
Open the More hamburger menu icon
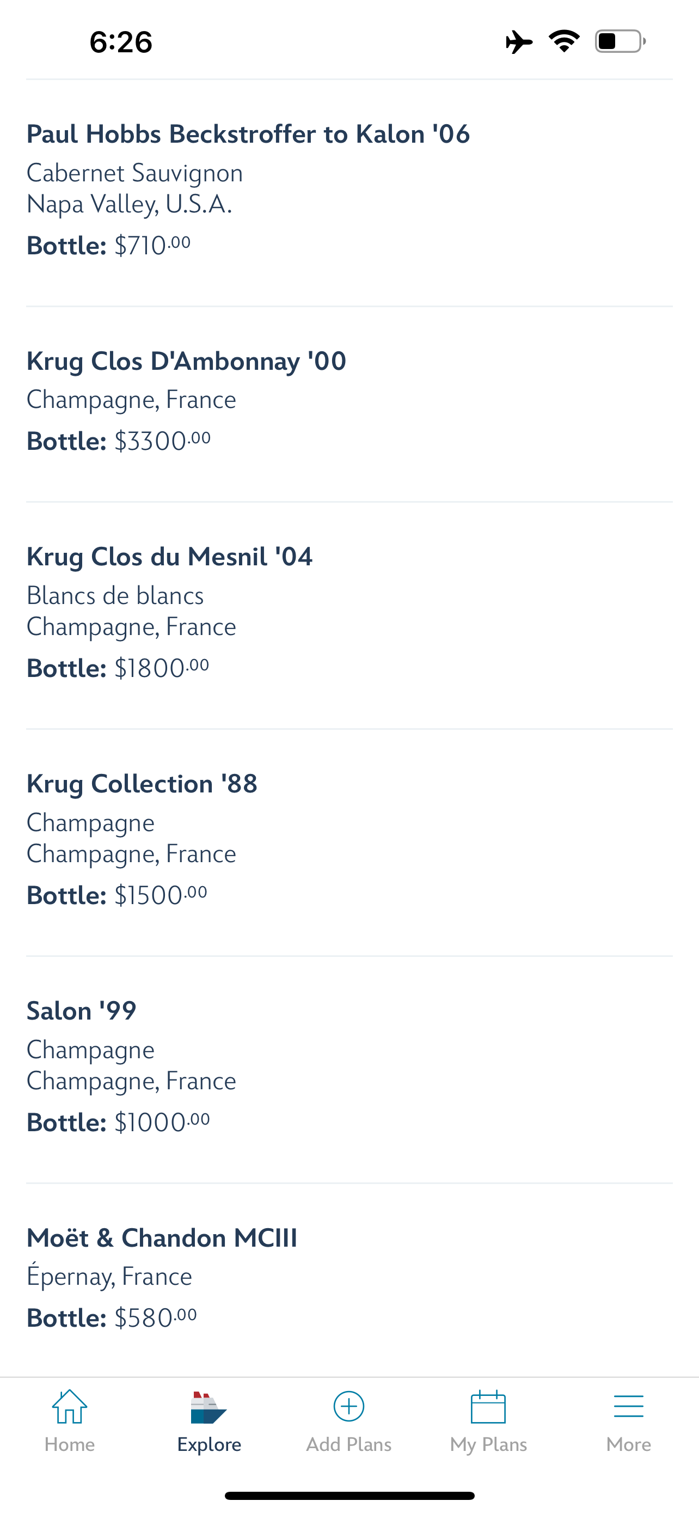(x=629, y=1406)
